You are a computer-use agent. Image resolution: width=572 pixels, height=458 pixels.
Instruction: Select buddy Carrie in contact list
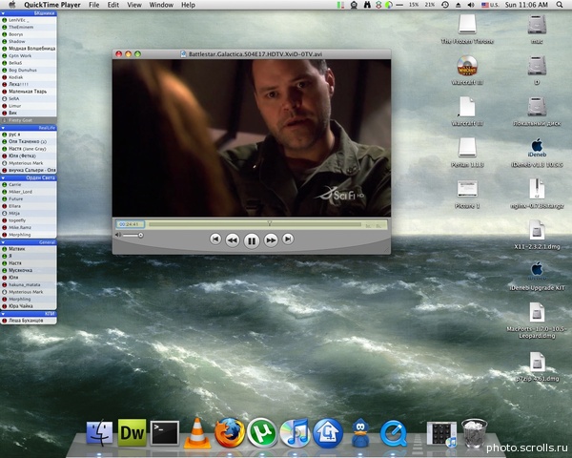(29, 184)
